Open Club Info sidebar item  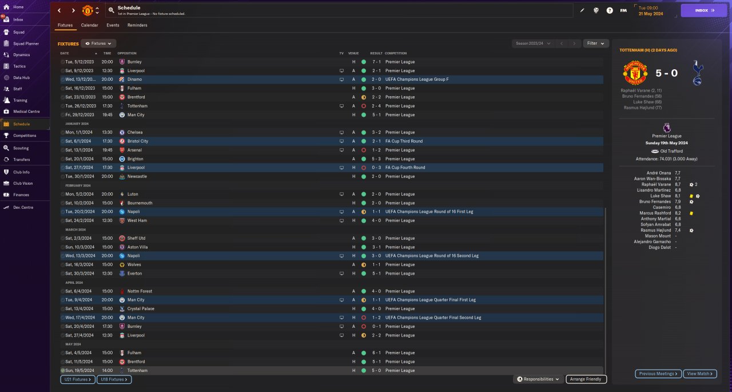pos(21,172)
